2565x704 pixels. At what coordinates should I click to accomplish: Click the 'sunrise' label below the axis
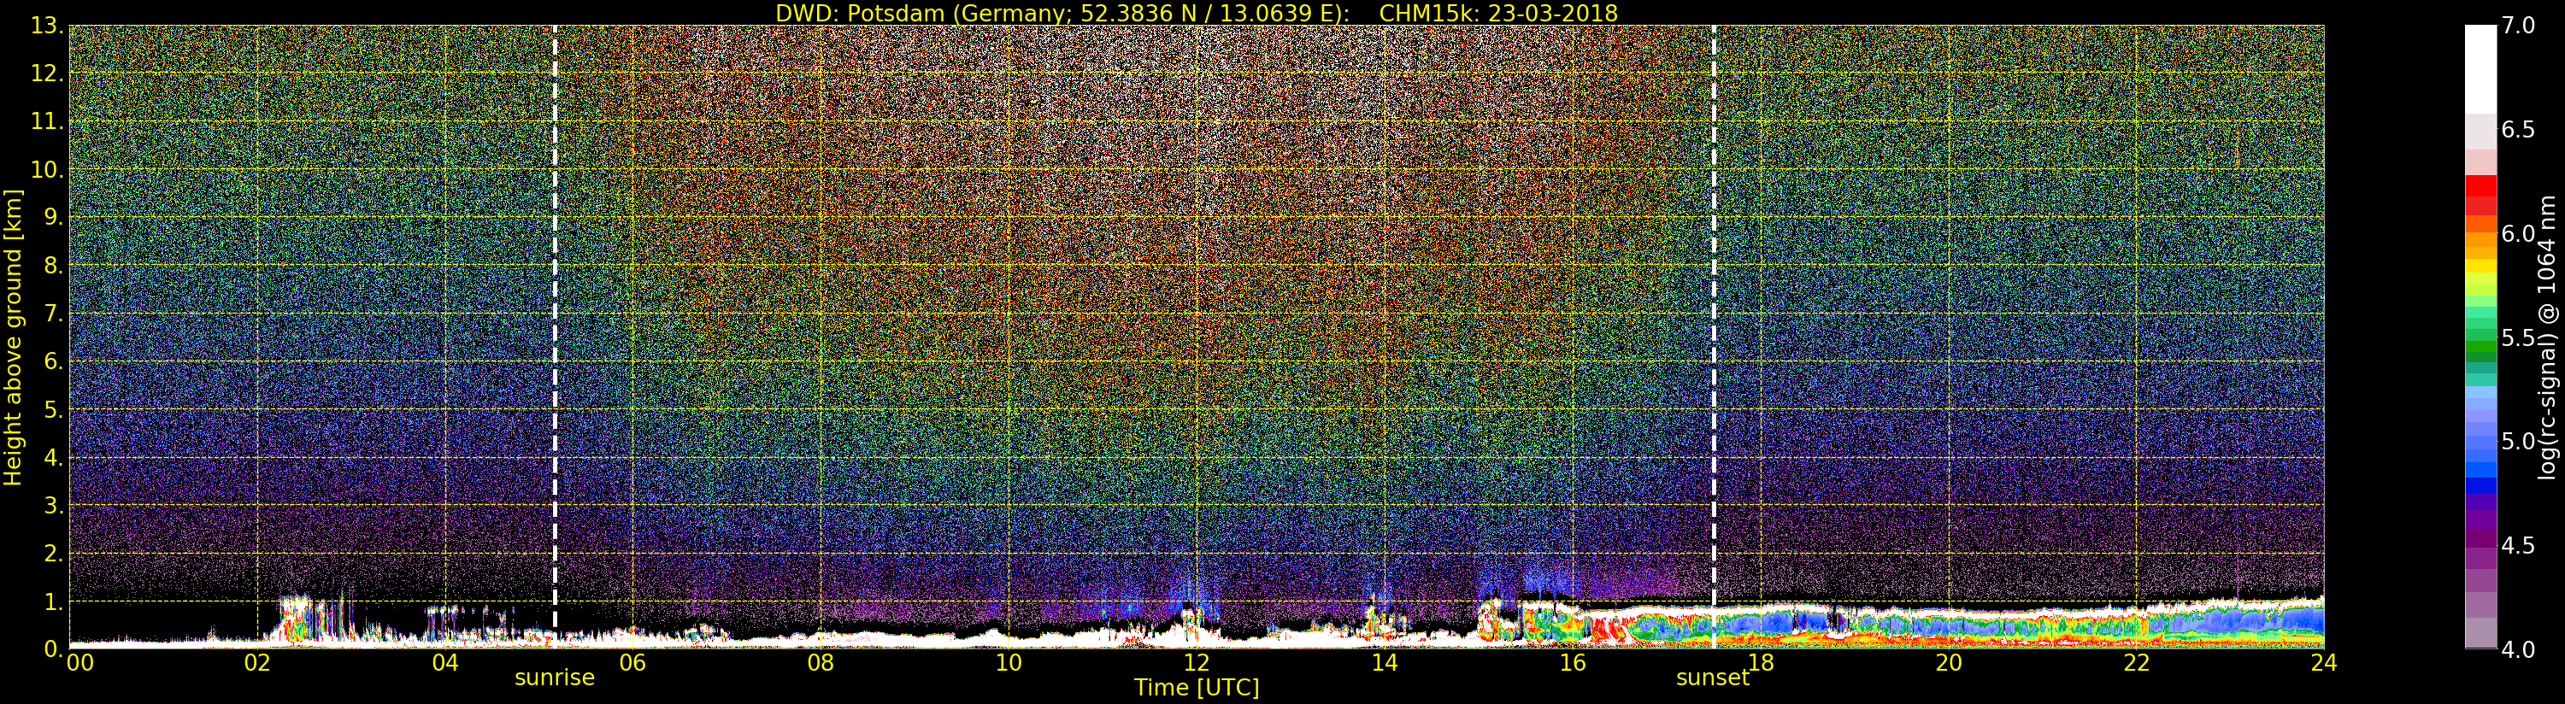pyautogui.click(x=555, y=678)
